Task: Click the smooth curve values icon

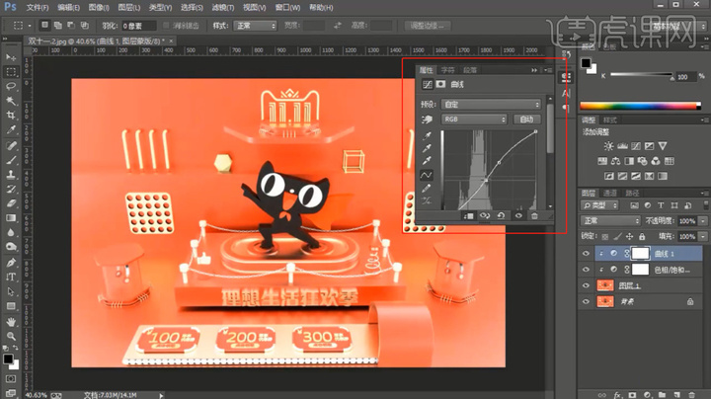Action: click(x=427, y=200)
